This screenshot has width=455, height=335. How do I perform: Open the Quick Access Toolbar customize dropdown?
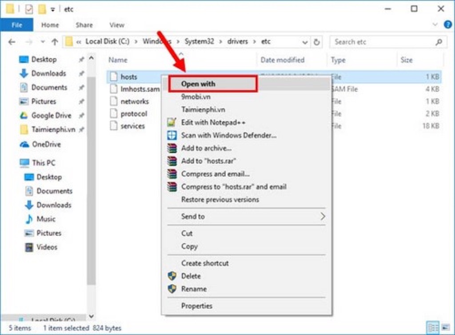tap(53, 10)
